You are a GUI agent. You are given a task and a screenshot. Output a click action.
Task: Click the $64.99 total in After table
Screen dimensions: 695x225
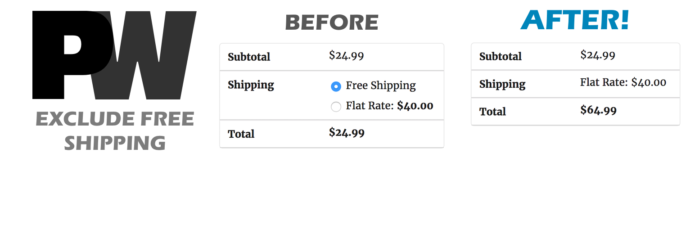pyautogui.click(x=598, y=110)
